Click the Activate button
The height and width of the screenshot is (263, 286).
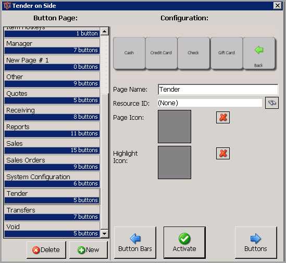184,243
